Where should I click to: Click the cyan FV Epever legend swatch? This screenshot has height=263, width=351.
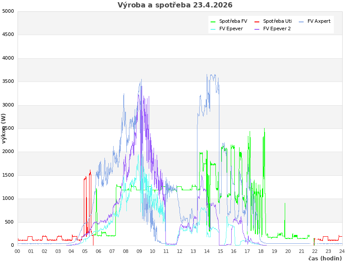pyautogui.click(x=213, y=29)
